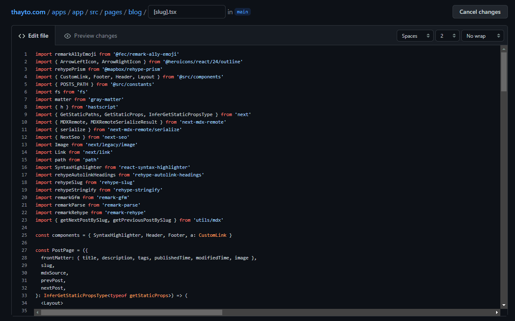Open the Spaces indent mode dropdown
Viewport: 515px width, 321px height.
(415, 36)
